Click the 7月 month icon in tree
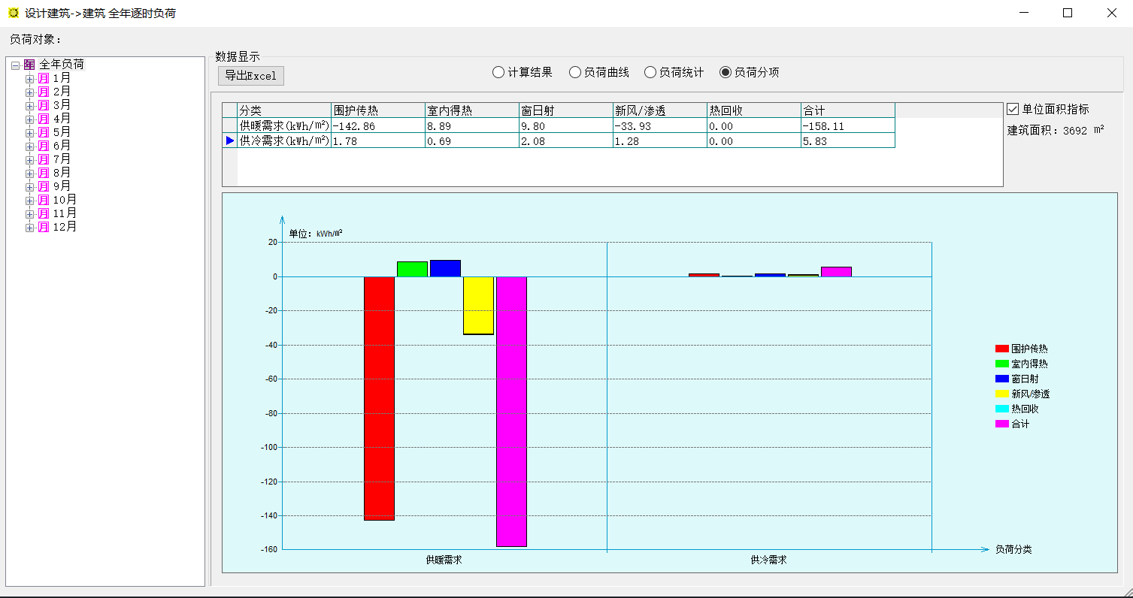 (44, 159)
